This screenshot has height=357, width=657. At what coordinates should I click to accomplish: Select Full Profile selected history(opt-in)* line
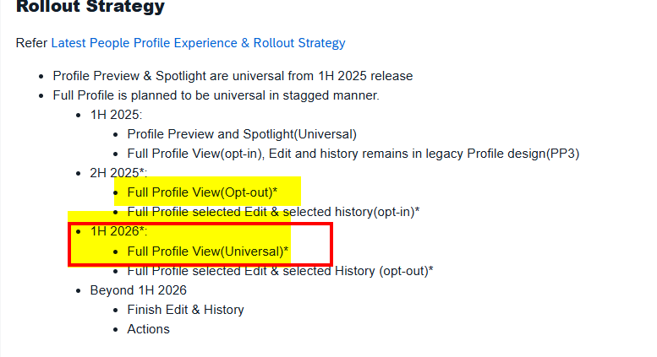pos(274,212)
